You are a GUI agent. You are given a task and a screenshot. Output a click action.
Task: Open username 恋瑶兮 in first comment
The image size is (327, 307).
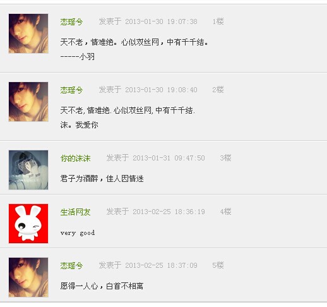click(x=71, y=21)
